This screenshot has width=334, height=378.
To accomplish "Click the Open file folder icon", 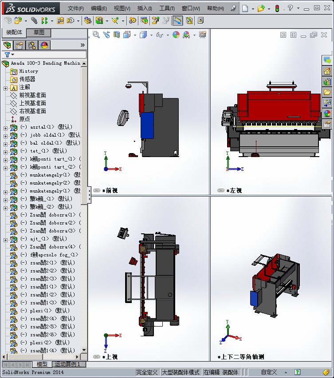I will pos(261,8).
